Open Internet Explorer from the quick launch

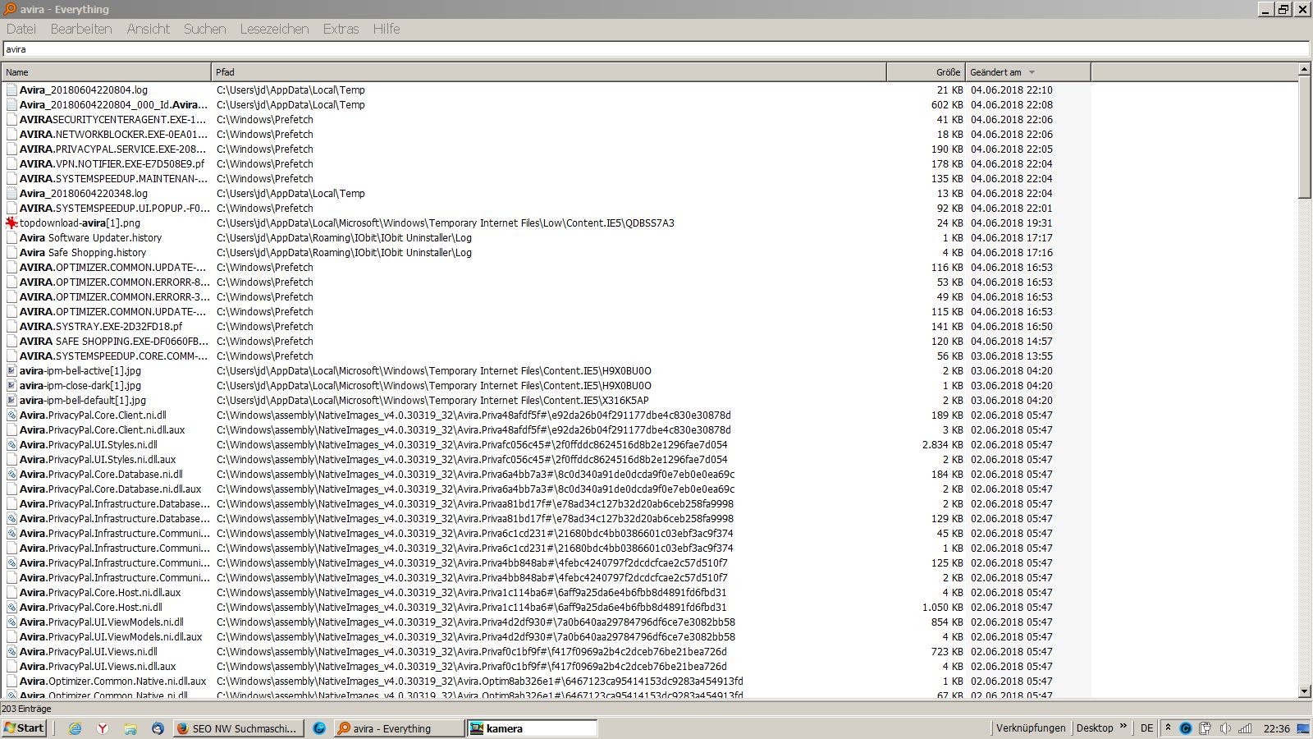pyautogui.click(x=75, y=728)
